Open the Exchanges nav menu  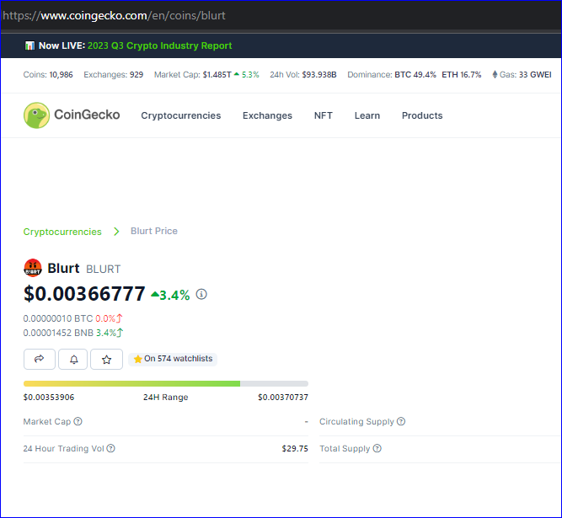coord(267,115)
